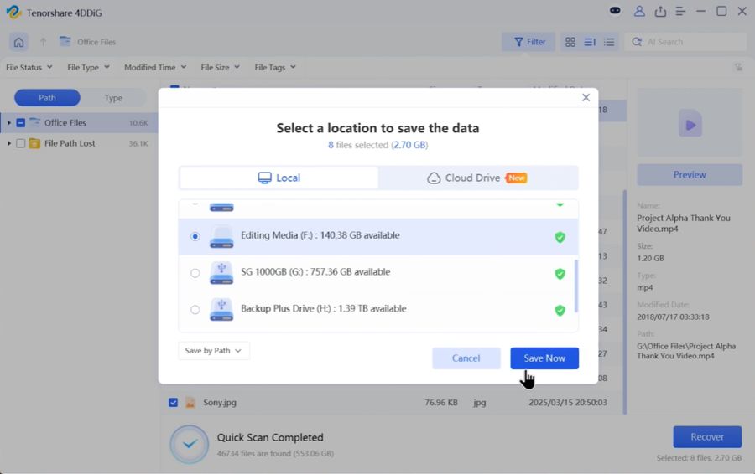Select the Type tab in the sidebar
This screenshot has width=755, height=474.
tap(113, 98)
